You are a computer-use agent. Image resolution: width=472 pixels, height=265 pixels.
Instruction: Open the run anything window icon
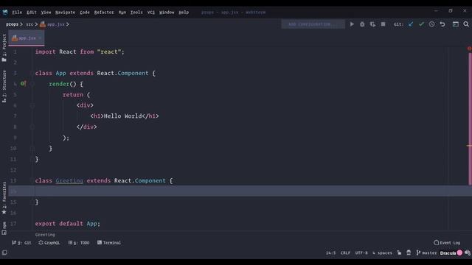pos(456,24)
